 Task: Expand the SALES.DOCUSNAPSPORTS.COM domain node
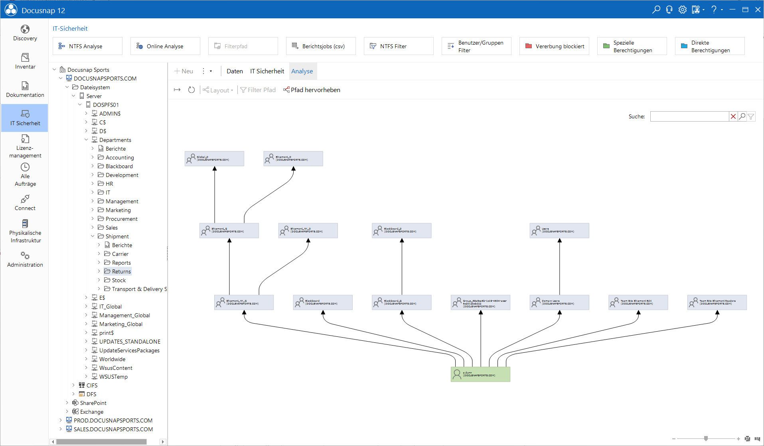61,429
